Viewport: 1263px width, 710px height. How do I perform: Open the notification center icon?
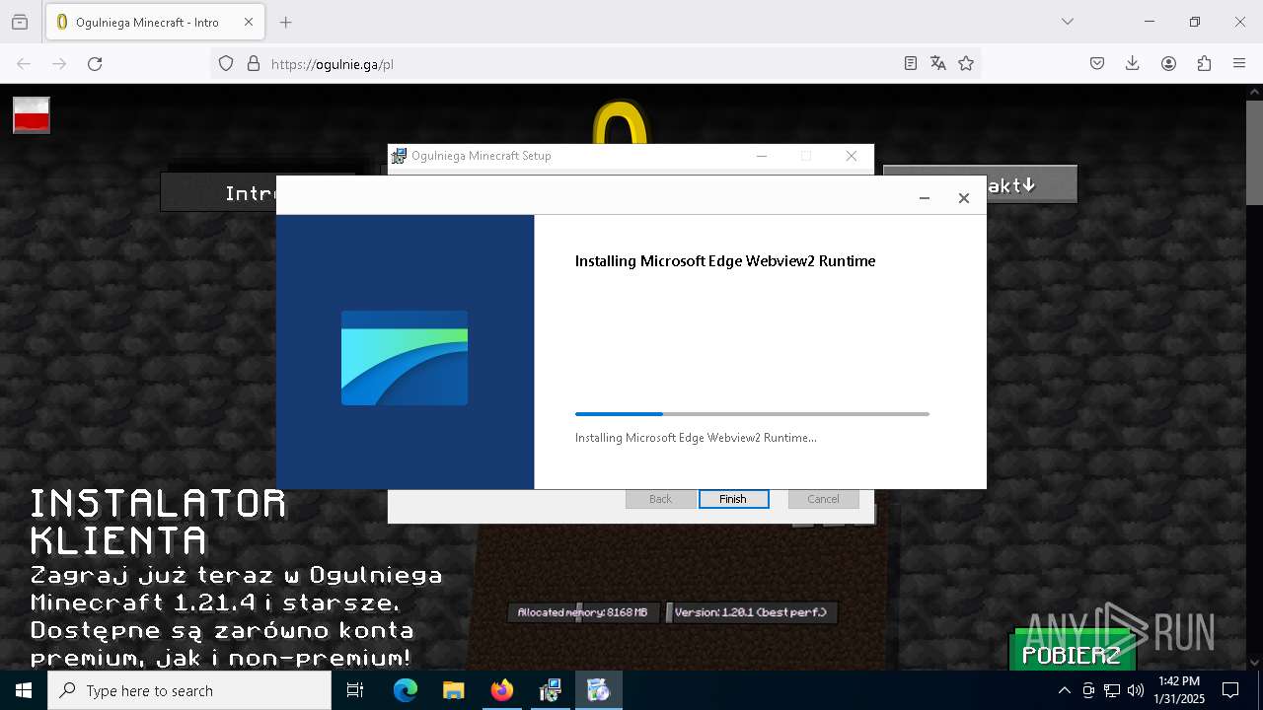click(1230, 690)
